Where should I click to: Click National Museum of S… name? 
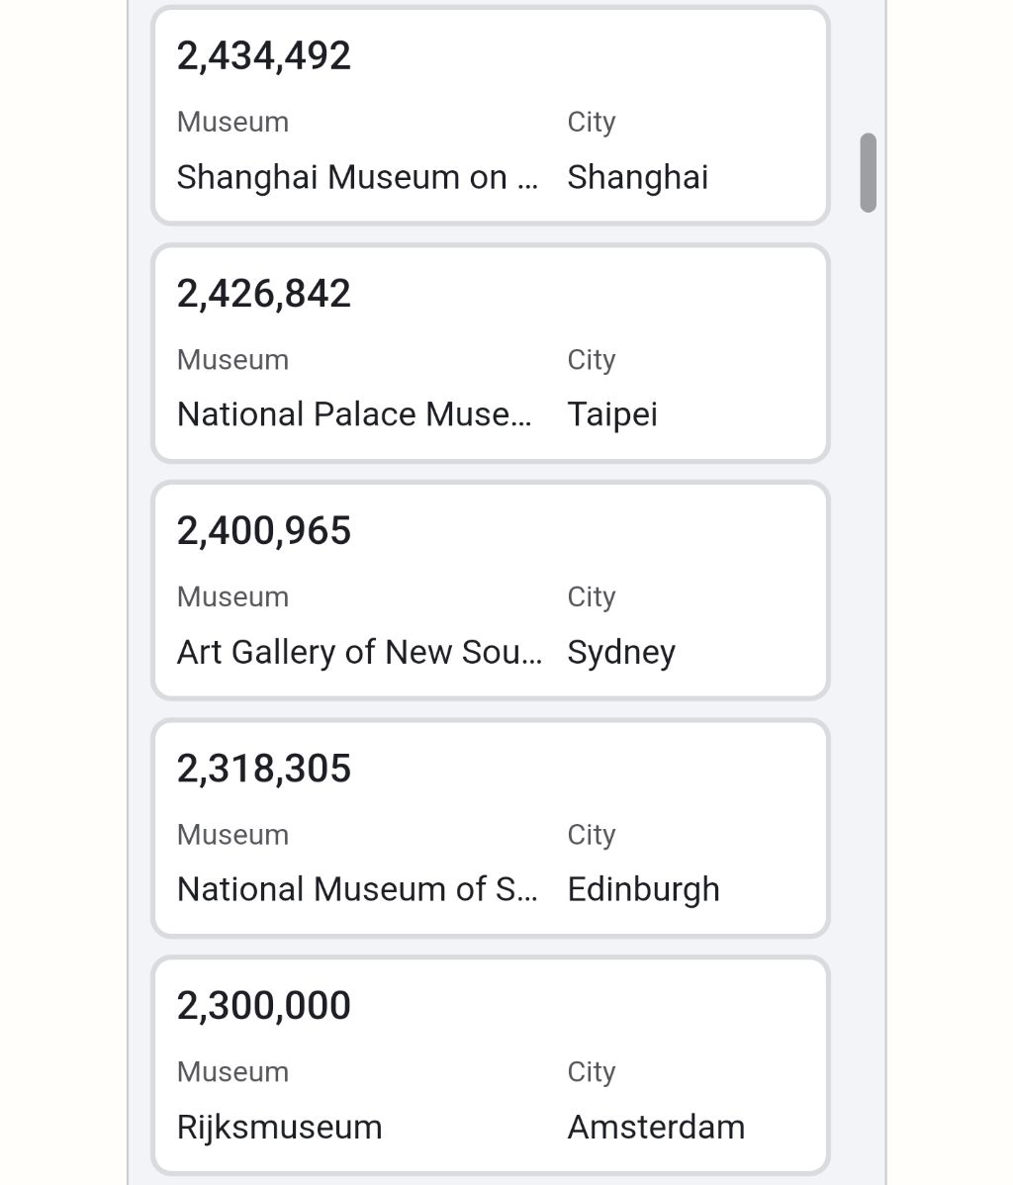[357, 889]
